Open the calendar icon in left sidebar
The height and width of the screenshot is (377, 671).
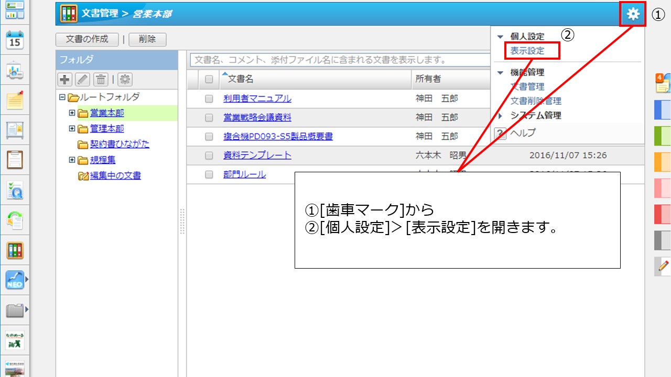pos(14,39)
